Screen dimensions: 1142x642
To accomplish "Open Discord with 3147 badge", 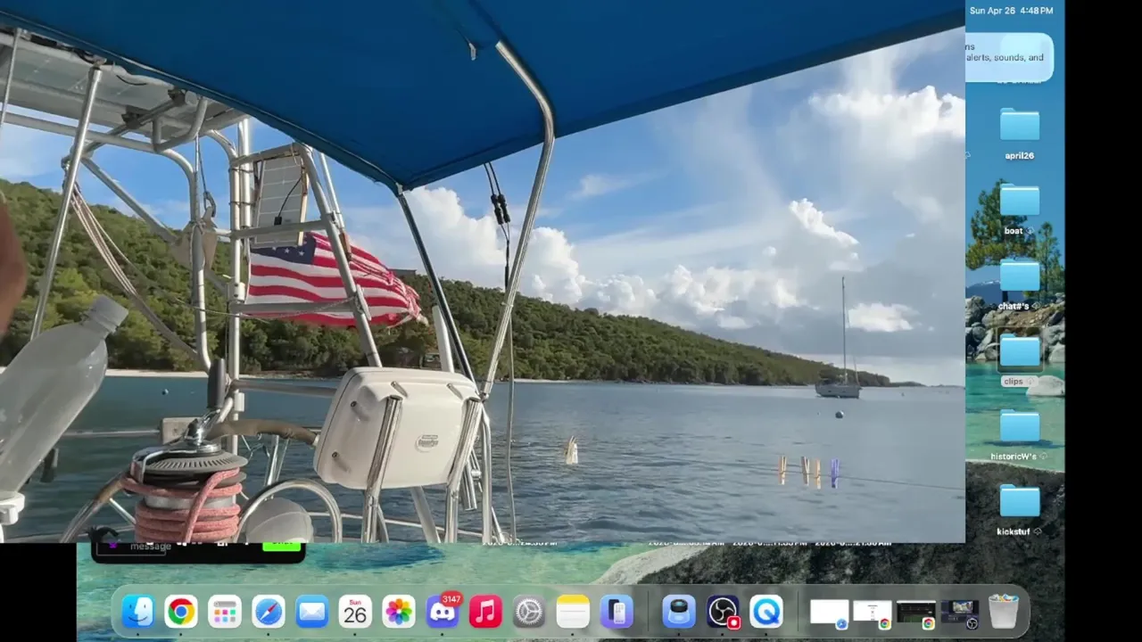I will pos(443,612).
